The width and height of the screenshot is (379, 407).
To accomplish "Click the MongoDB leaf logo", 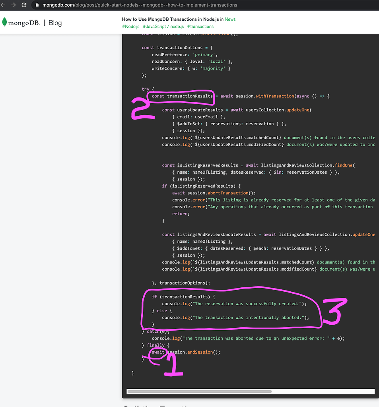I will pyautogui.click(x=5, y=22).
